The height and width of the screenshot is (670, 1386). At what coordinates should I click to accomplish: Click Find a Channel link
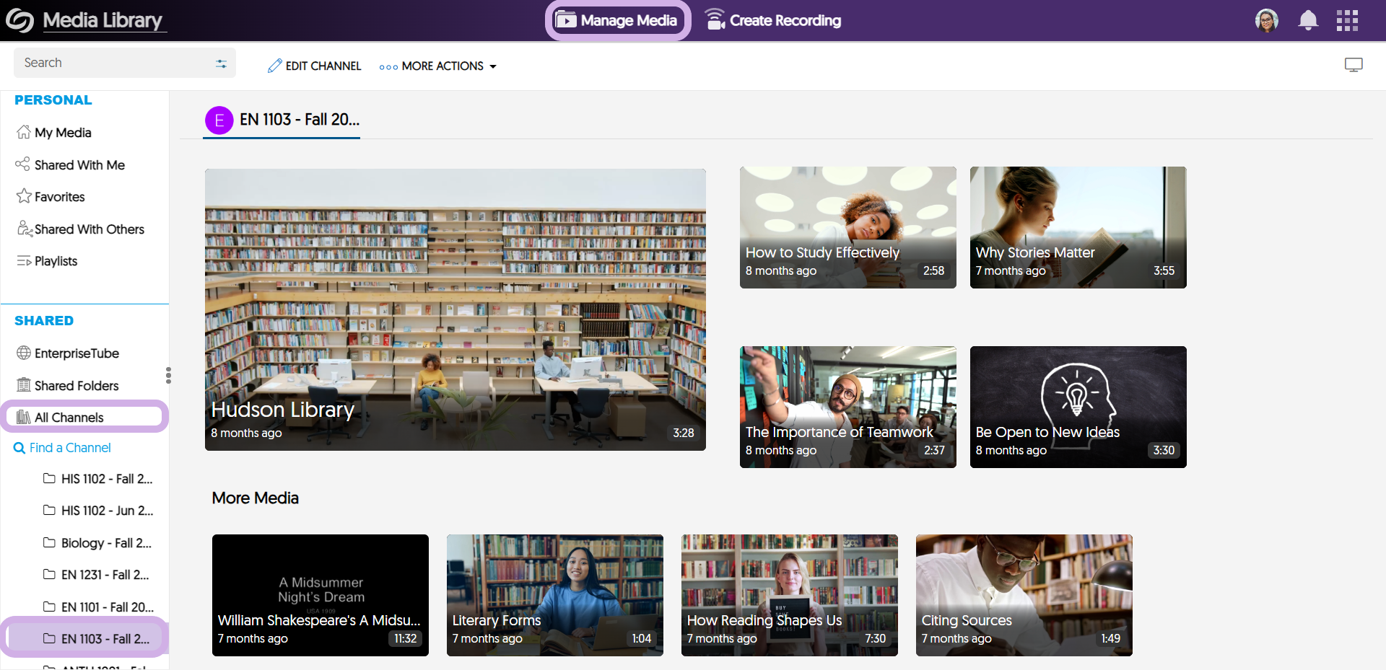[x=62, y=448]
